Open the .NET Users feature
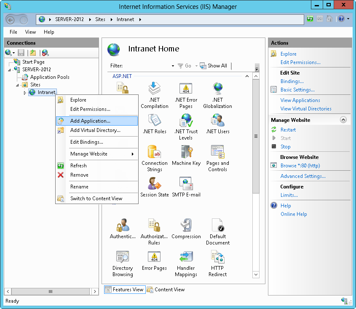356x309 pixels. click(x=217, y=124)
